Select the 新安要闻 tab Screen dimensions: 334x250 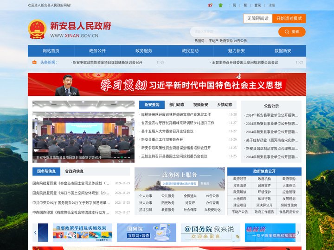pyautogui.click(x=152, y=105)
